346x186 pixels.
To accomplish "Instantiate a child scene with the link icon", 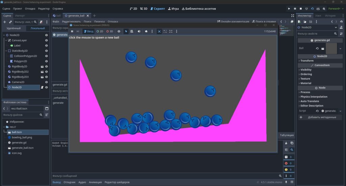I will point(10,22).
